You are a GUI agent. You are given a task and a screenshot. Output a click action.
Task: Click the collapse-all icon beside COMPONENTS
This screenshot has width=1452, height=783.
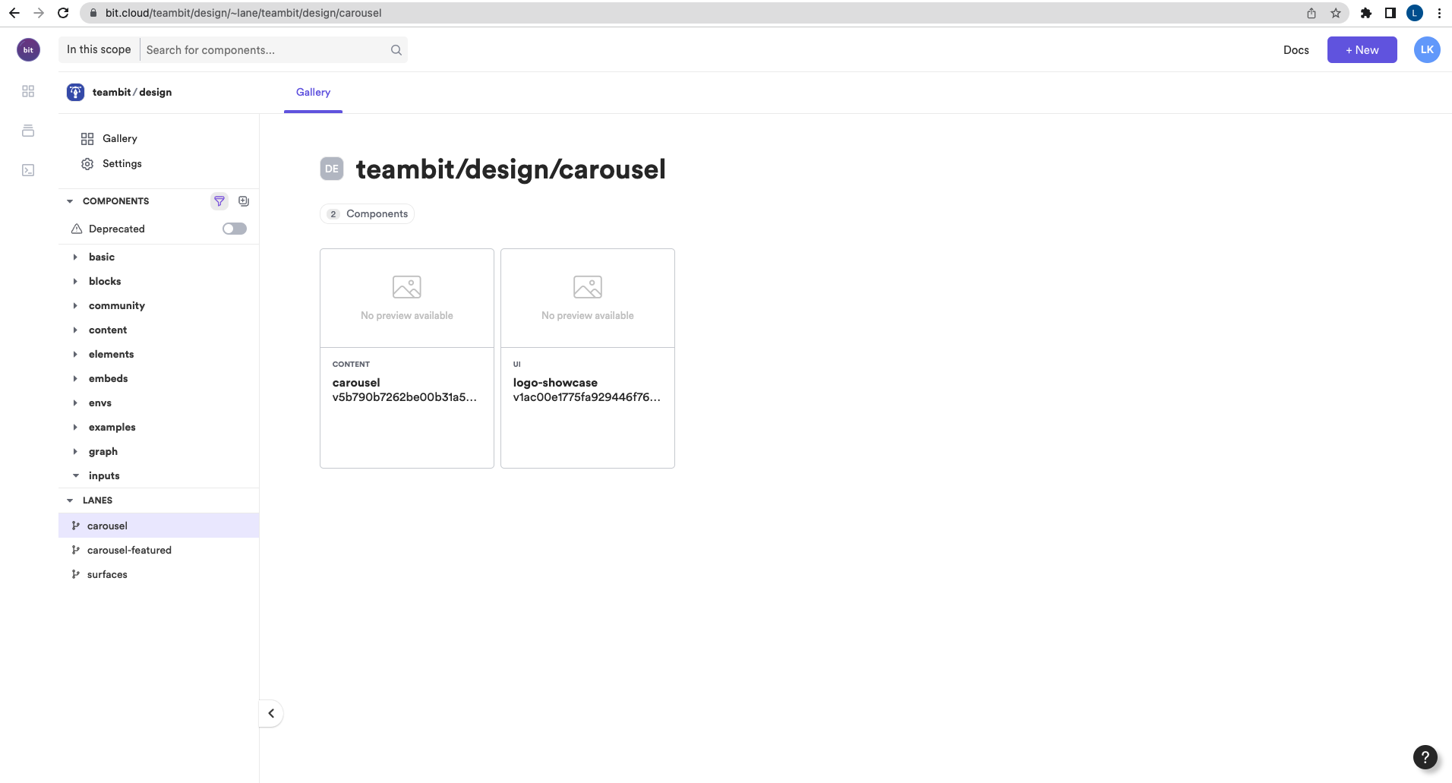[x=244, y=201]
